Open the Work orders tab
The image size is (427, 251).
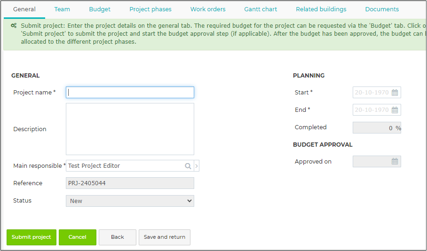click(x=208, y=9)
